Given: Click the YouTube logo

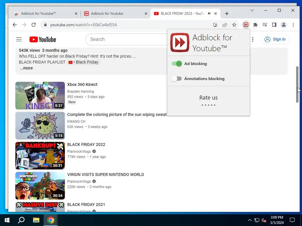Looking at the screenshot, I should [43, 39].
